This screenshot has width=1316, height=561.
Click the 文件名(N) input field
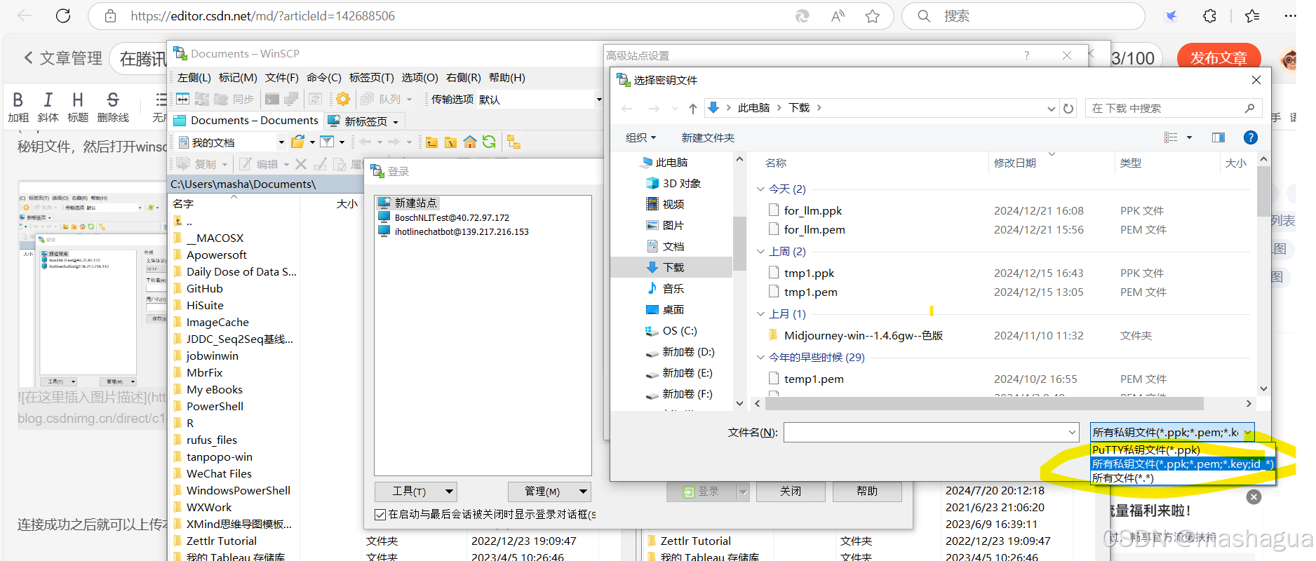(x=925, y=433)
